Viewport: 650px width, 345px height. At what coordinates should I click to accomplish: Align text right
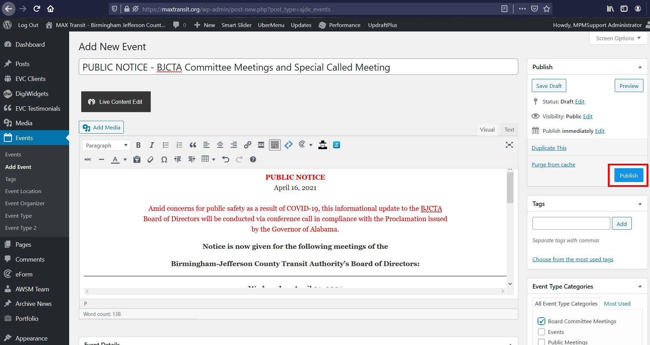click(x=234, y=145)
